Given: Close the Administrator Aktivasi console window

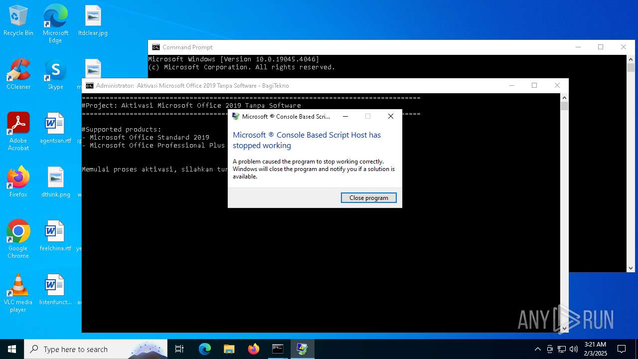Looking at the screenshot, I should click(x=557, y=85).
